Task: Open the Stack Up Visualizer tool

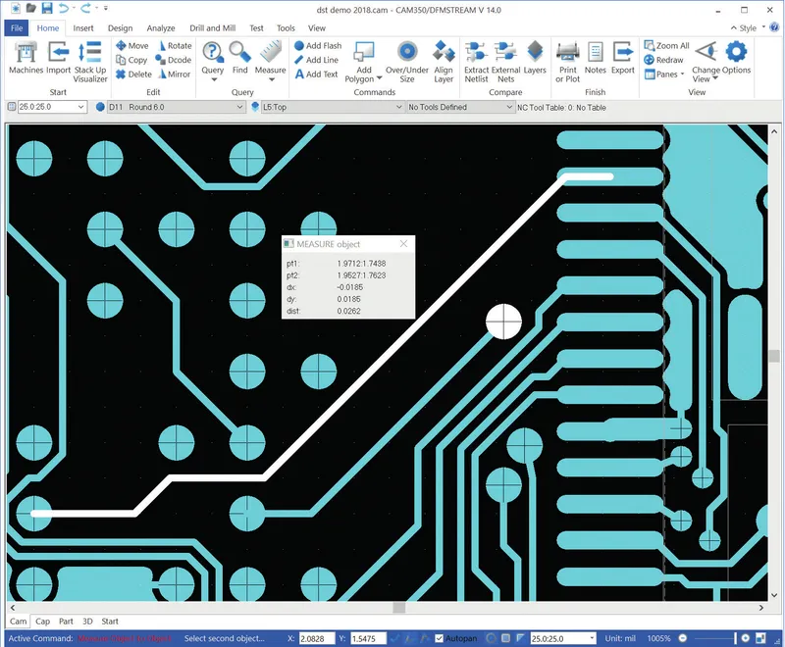Action: pyautogui.click(x=90, y=62)
